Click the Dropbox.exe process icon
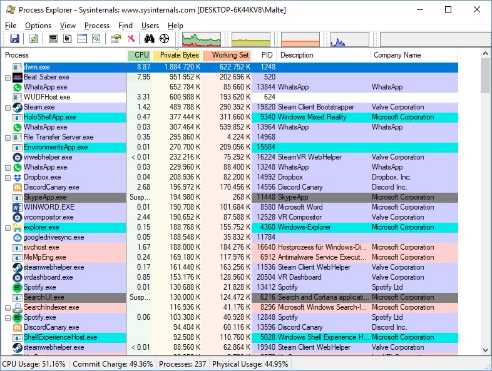492x371 pixels. [x=18, y=178]
